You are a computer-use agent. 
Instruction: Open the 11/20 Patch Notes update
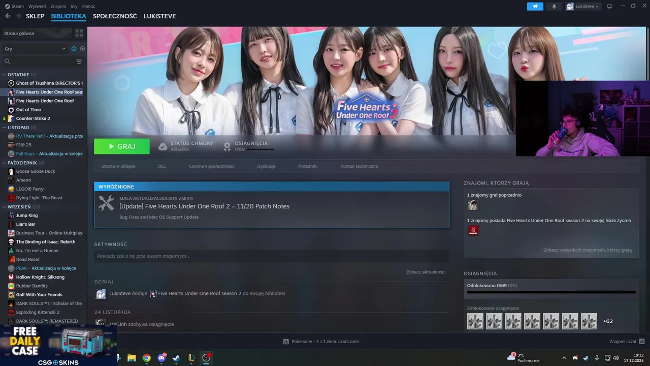pyautogui.click(x=204, y=206)
